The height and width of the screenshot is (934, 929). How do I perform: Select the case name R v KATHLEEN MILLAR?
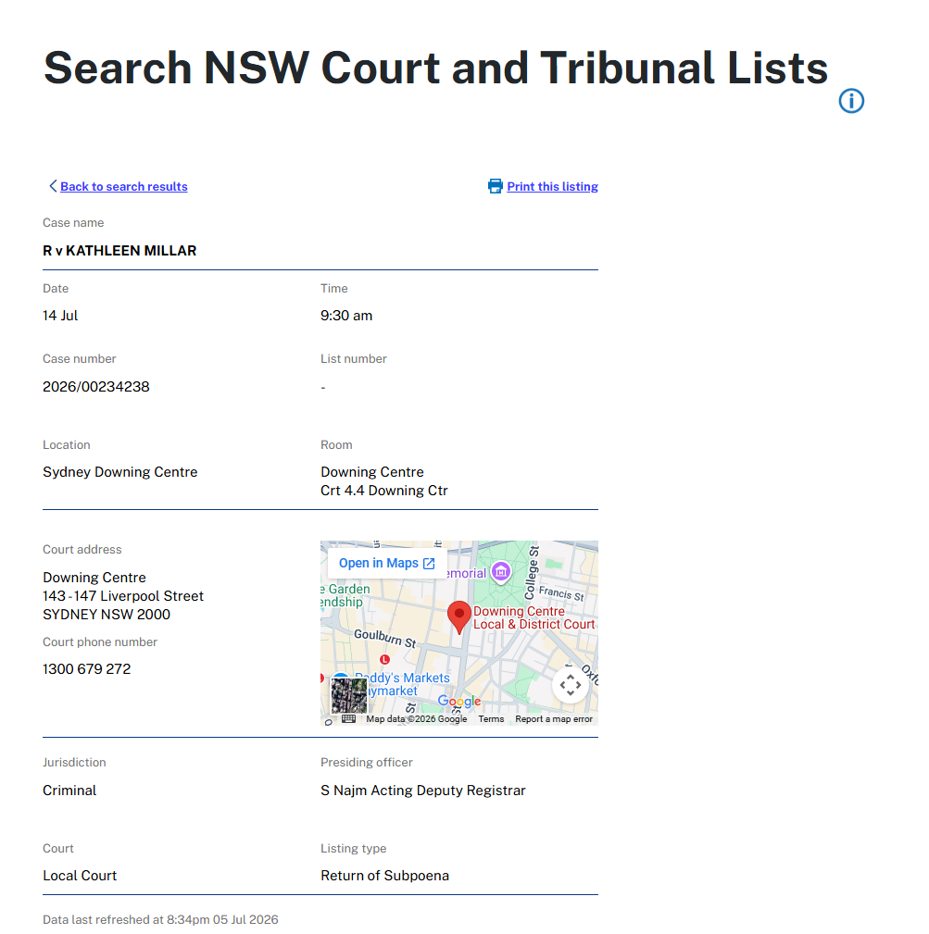pos(119,251)
